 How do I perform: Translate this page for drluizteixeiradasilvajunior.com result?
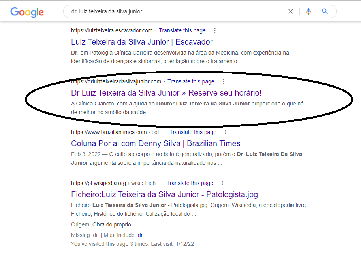(191, 81)
